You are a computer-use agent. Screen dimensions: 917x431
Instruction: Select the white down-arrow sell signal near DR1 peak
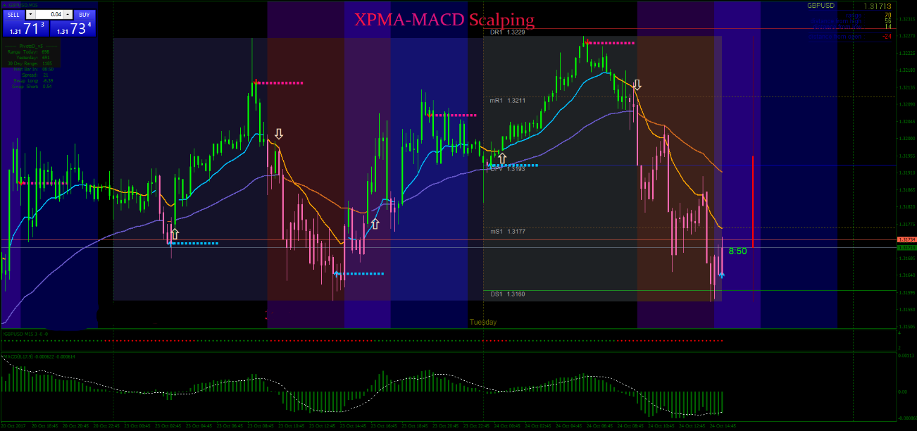pos(637,85)
